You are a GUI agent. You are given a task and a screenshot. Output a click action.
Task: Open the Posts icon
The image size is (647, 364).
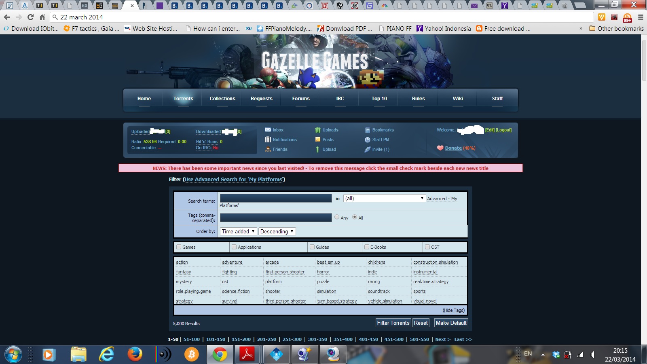coord(317,140)
